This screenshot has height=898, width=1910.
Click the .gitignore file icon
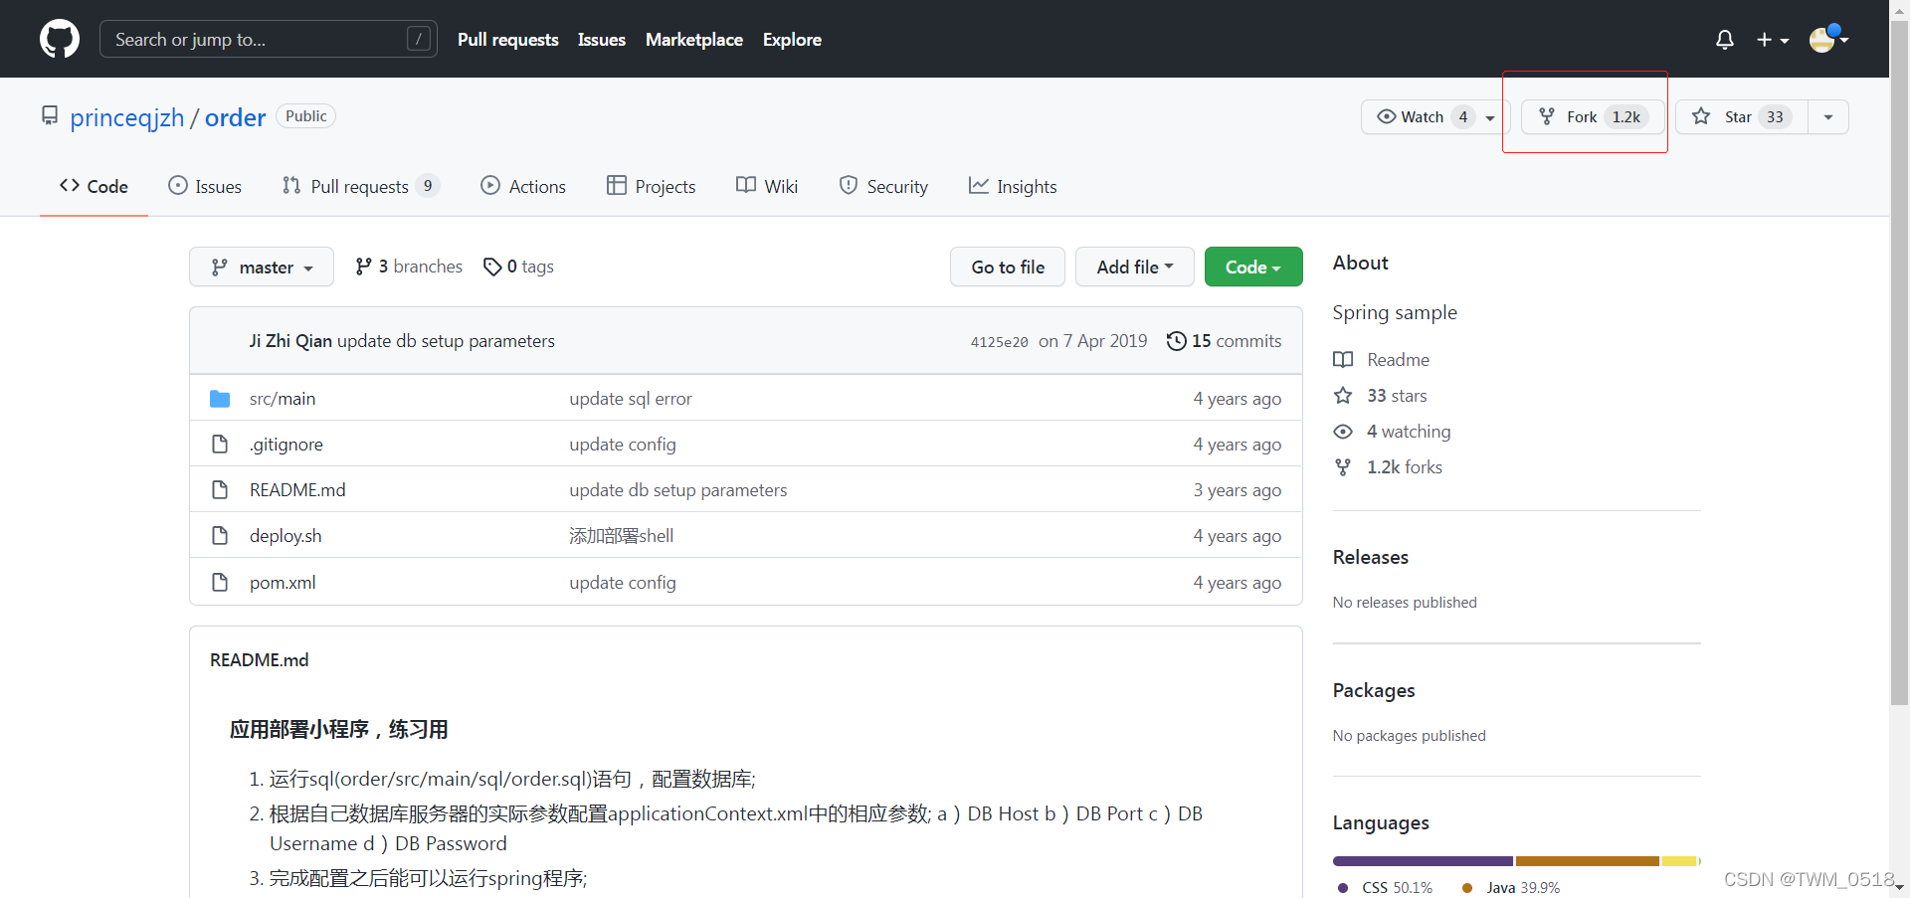click(220, 445)
